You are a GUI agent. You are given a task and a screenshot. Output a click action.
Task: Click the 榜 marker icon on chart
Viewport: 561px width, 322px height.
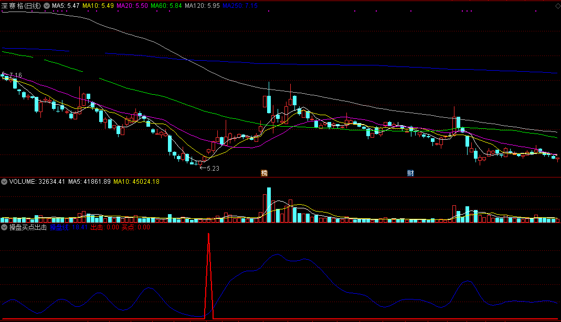point(264,173)
